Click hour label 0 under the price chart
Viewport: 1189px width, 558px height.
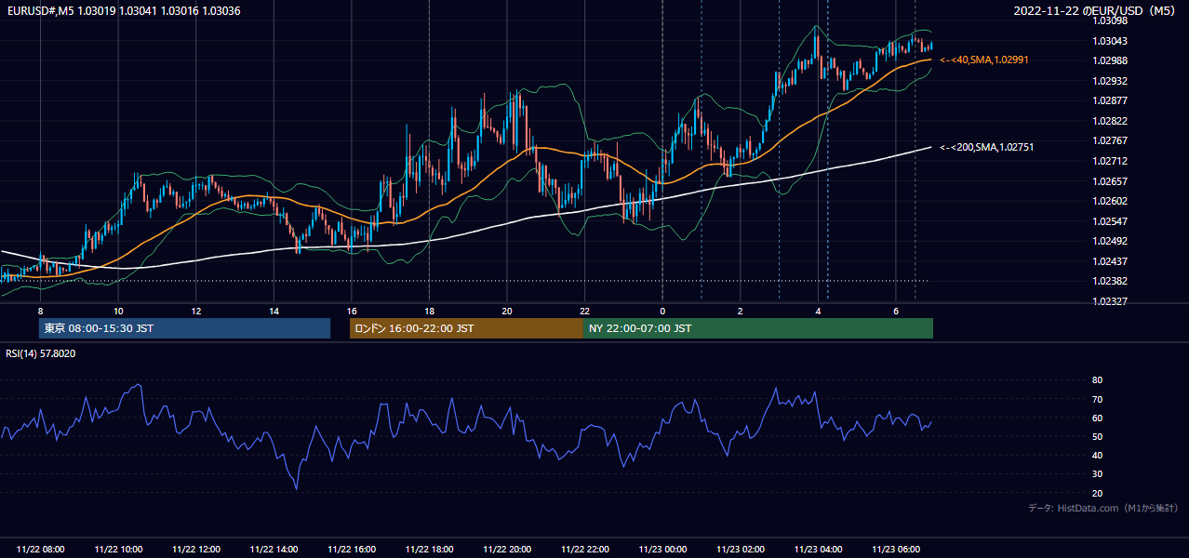pyautogui.click(x=662, y=311)
